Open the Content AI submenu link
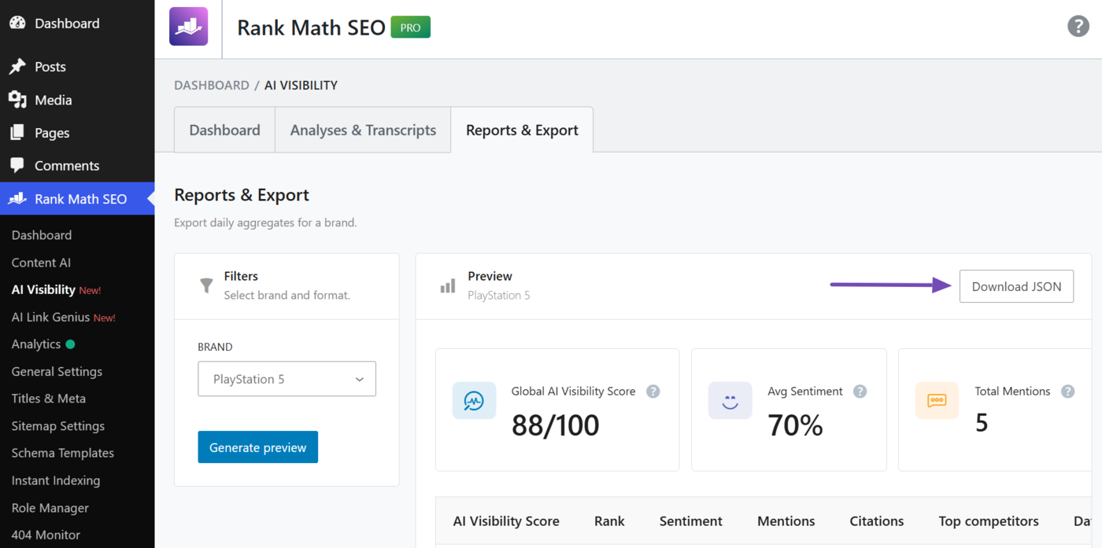The image size is (1102, 548). 41,263
